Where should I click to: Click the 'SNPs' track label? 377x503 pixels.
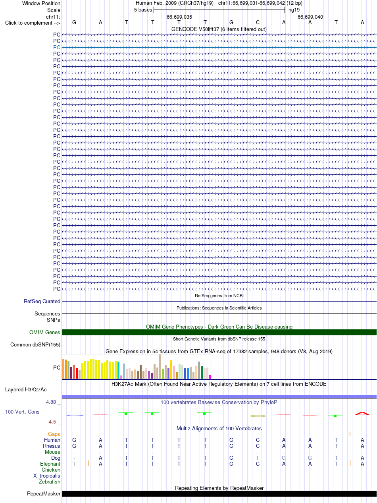[x=54, y=320]
